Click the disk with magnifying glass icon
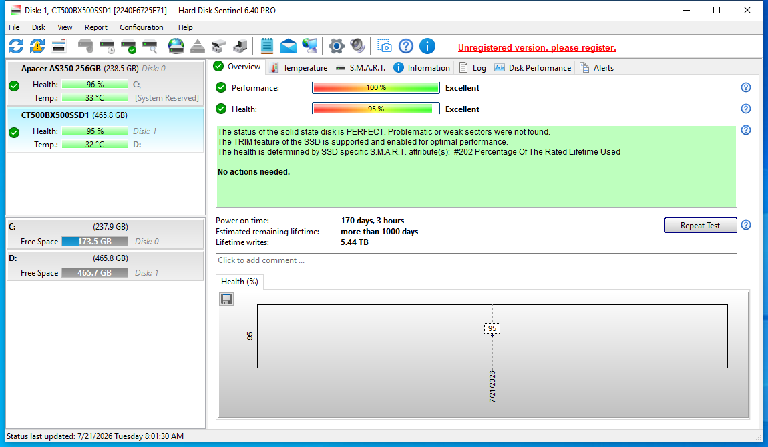Image resolution: width=768 pixels, height=447 pixels. coord(150,47)
